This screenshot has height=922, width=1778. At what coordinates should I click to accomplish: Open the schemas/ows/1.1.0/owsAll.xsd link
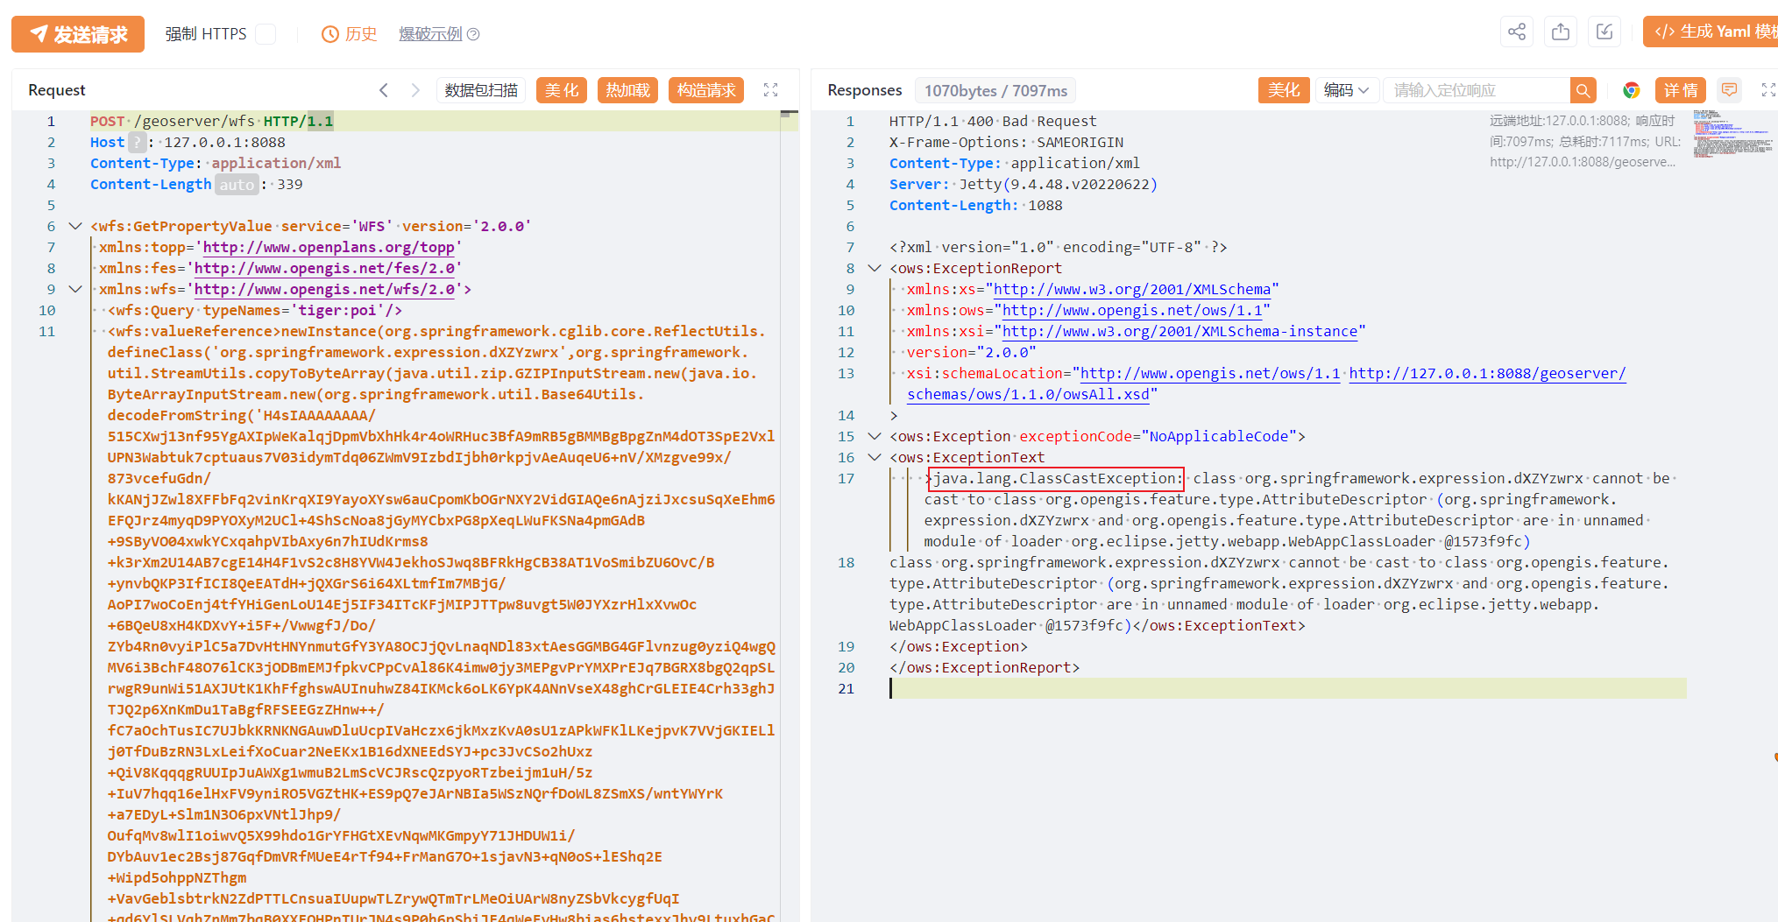[x=1028, y=394]
